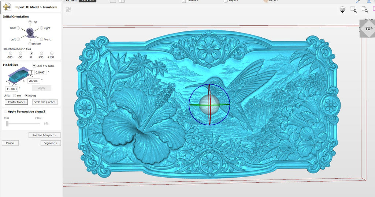Click the Scale mm / inches button
Screen dimensions: 375x197
click(x=45, y=102)
